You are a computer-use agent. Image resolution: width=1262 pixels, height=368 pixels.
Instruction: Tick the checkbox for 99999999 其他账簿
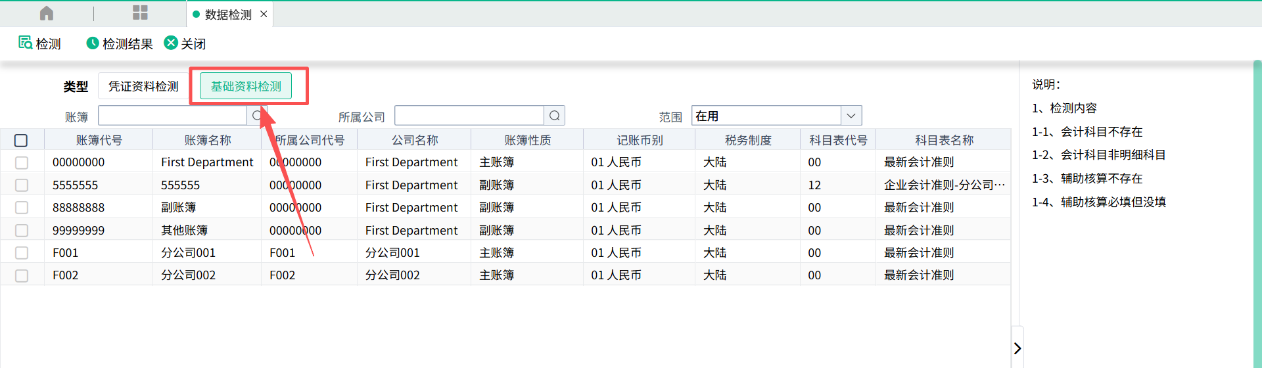point(22,231)
